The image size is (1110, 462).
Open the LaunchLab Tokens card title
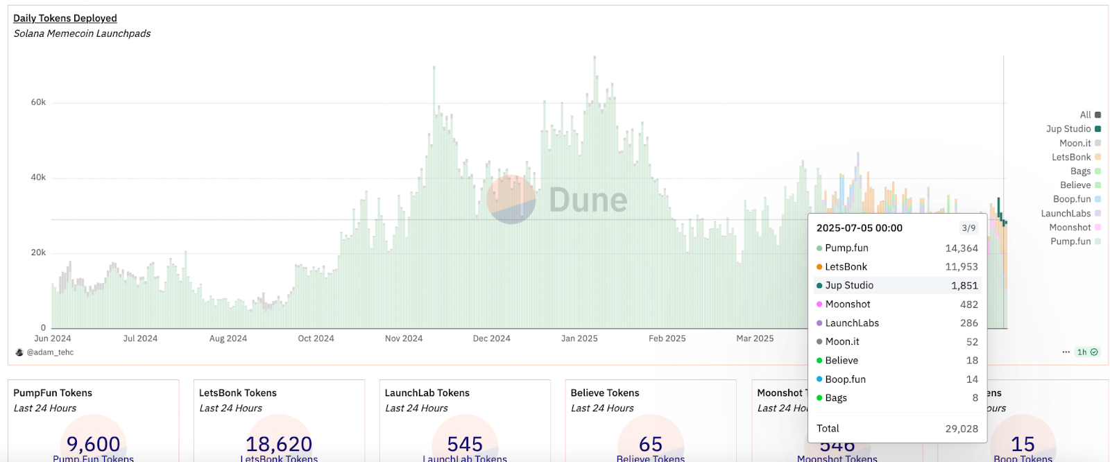427,393
